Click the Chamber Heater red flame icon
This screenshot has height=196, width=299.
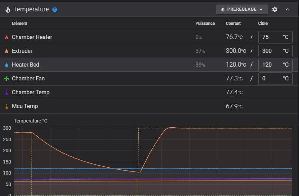point(6,37)
